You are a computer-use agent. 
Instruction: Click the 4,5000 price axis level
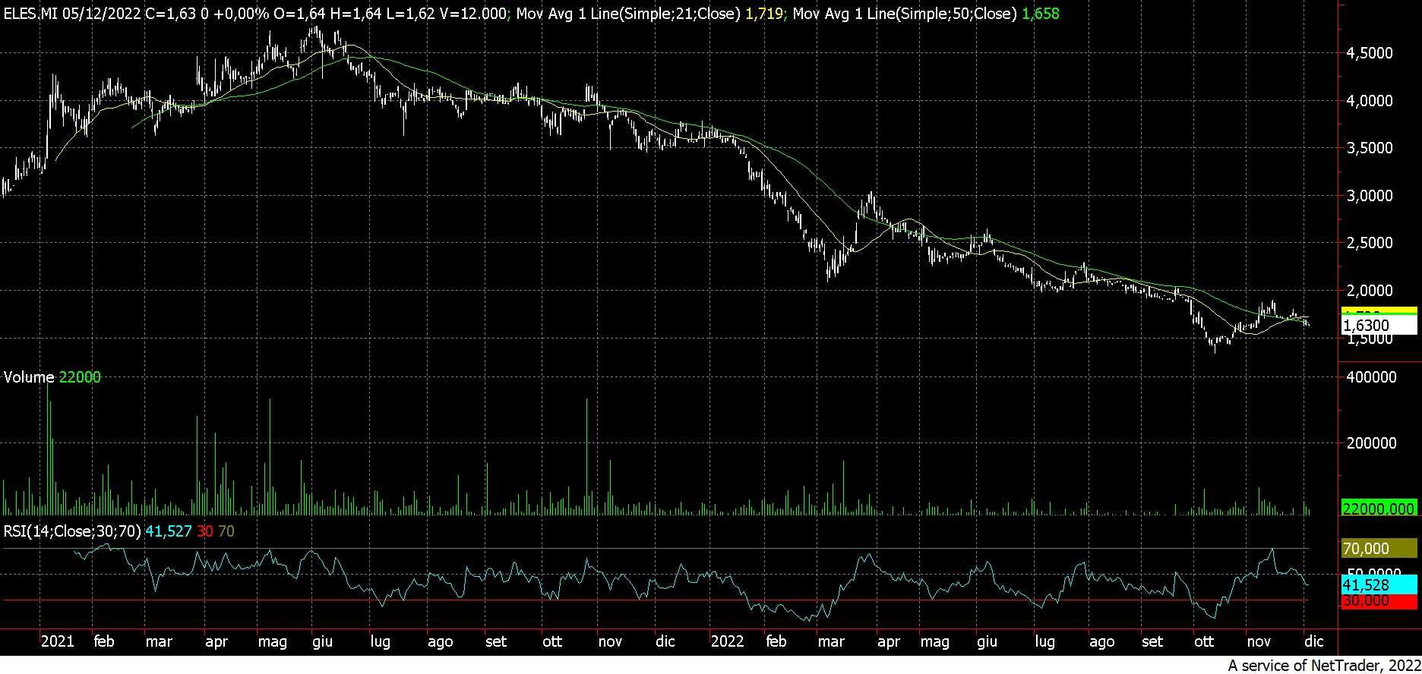[x=1369, y=53]
